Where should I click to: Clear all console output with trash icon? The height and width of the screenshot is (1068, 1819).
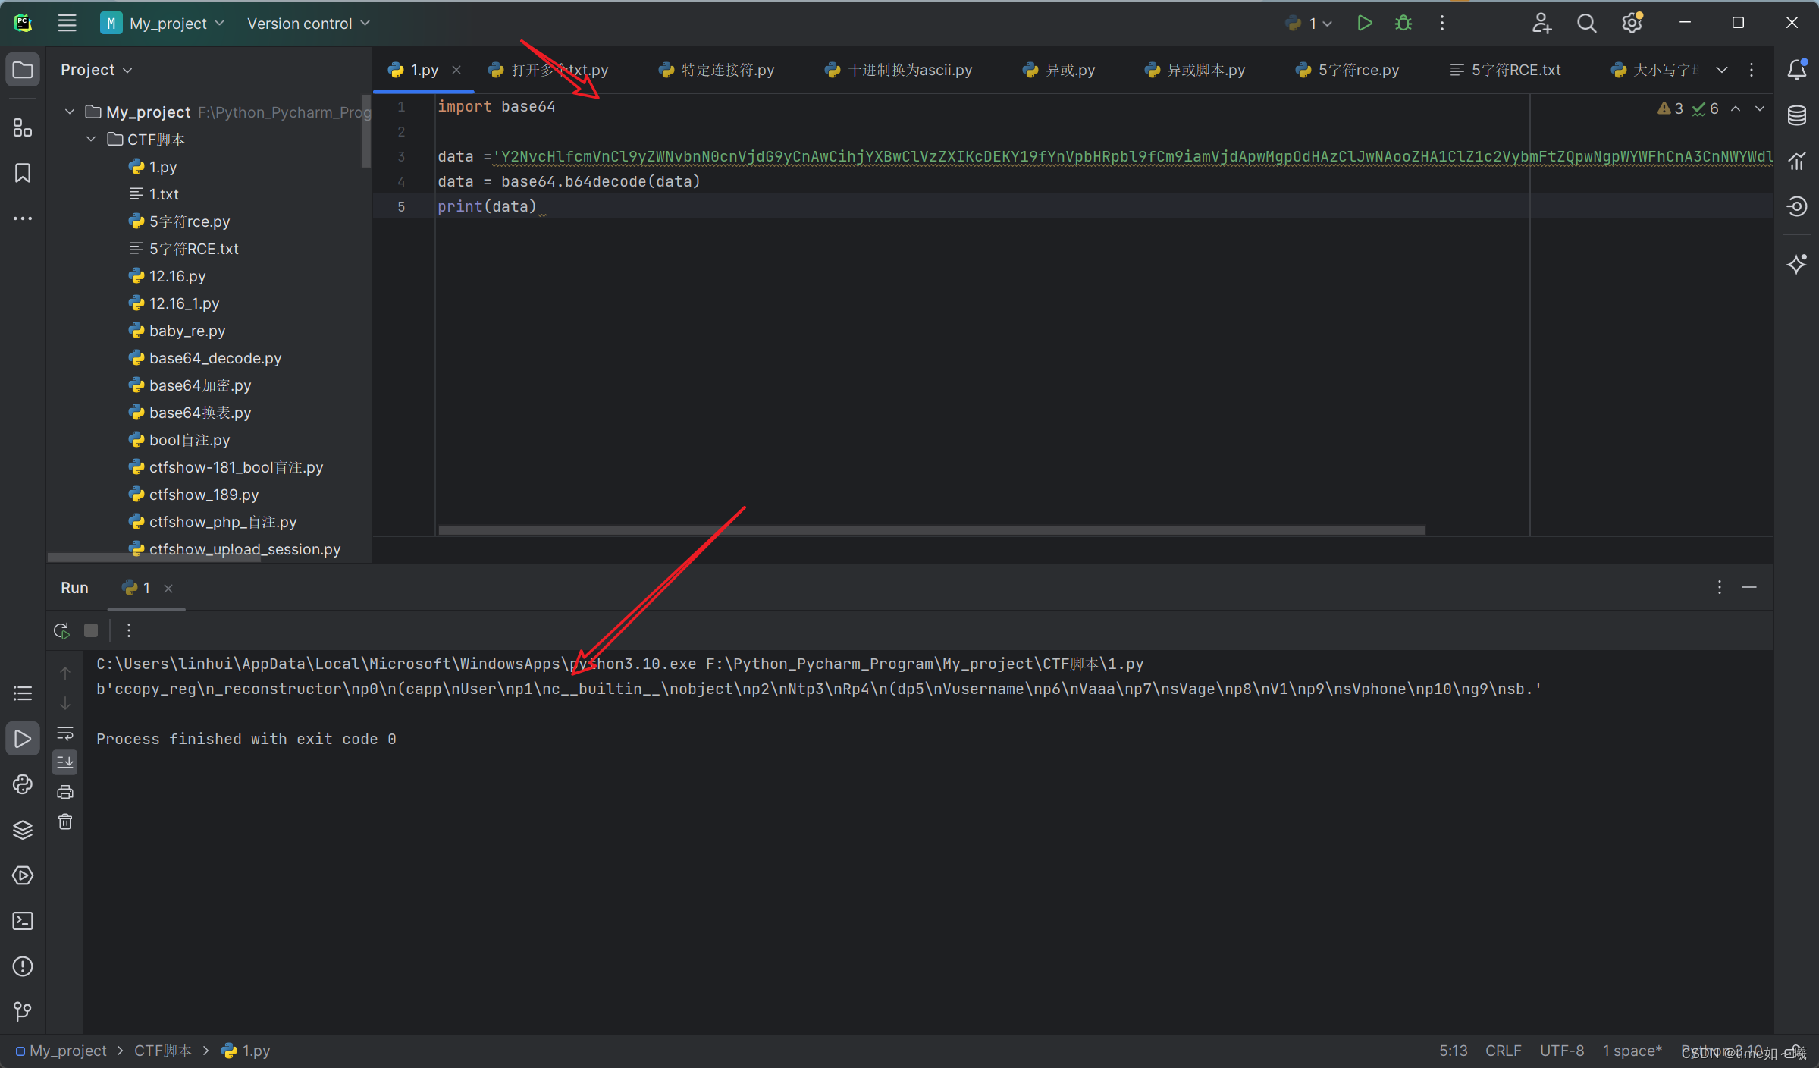pyautogui.click(x=65, y=821)
